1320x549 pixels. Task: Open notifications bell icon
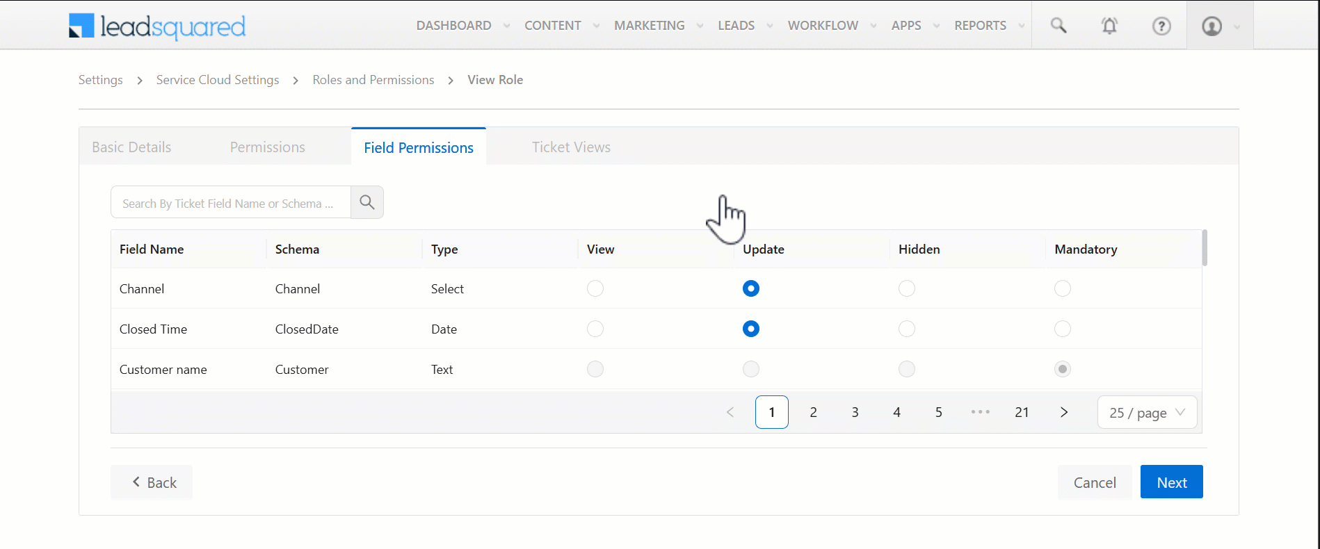click(1109, 26)
